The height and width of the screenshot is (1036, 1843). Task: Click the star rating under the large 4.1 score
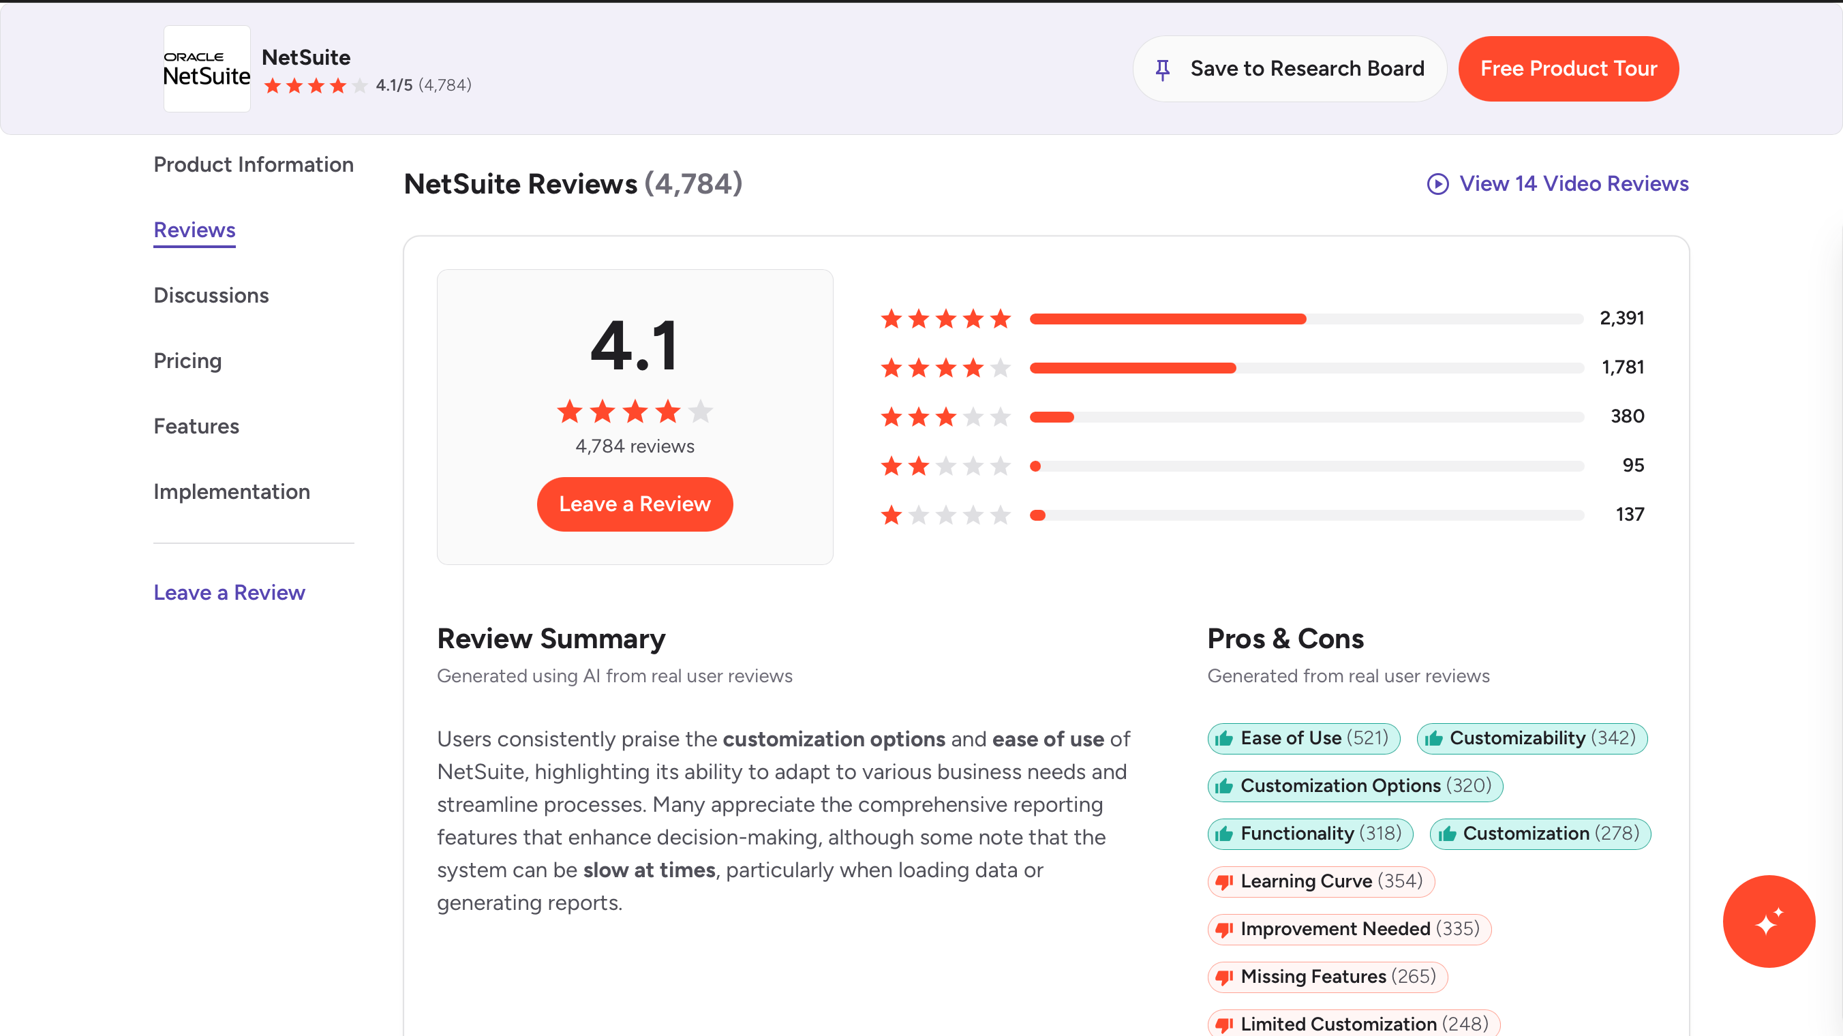[635, 412]
